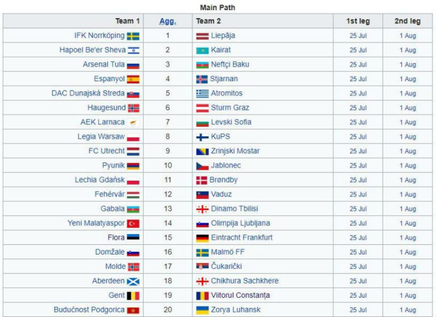
Task: Click the 25 Jul date in Pyunik row
Action: (358, 165)
